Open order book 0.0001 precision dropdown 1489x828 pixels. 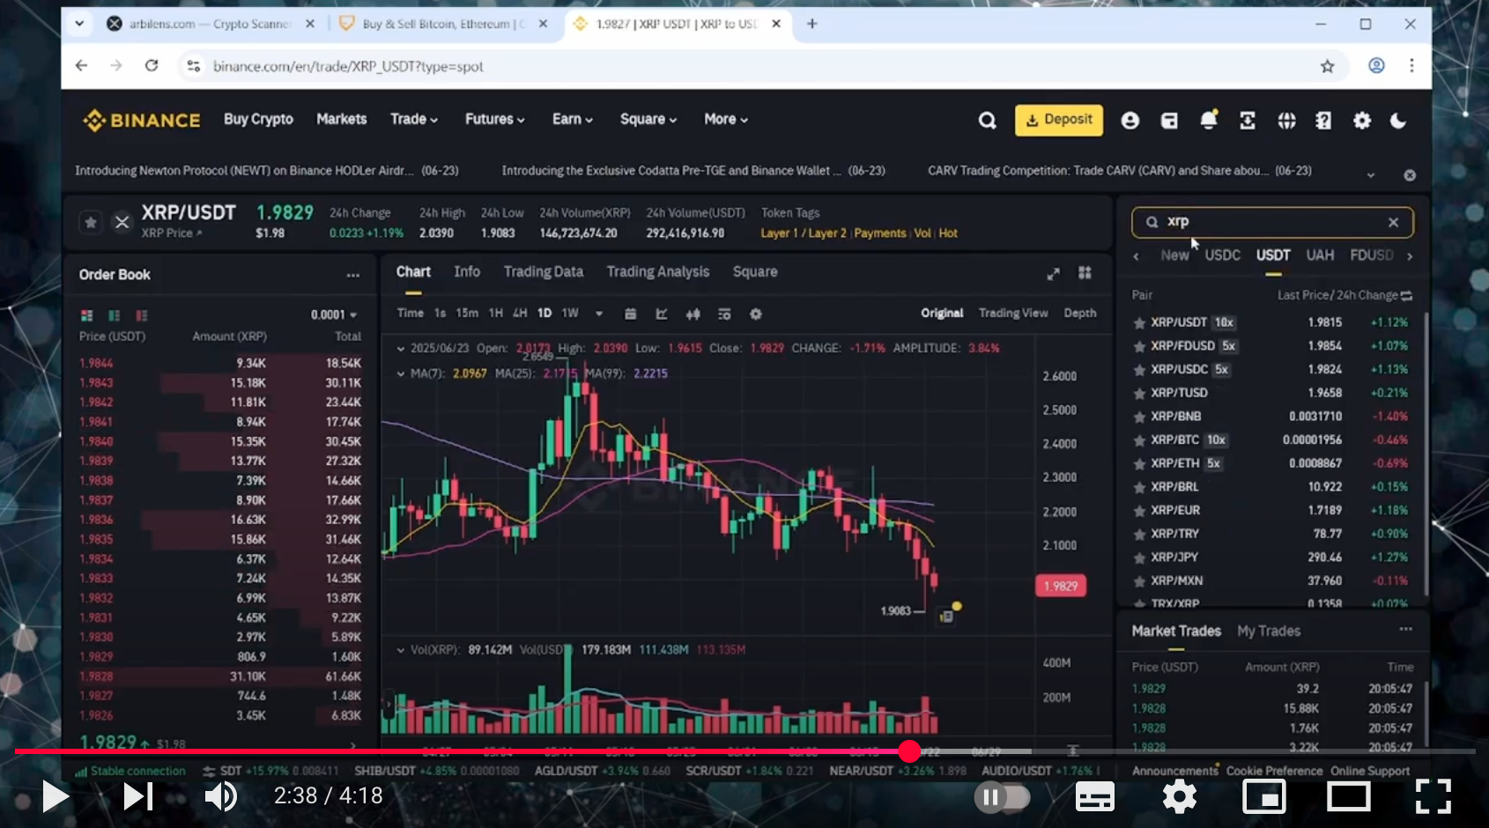tap(334, 315)
